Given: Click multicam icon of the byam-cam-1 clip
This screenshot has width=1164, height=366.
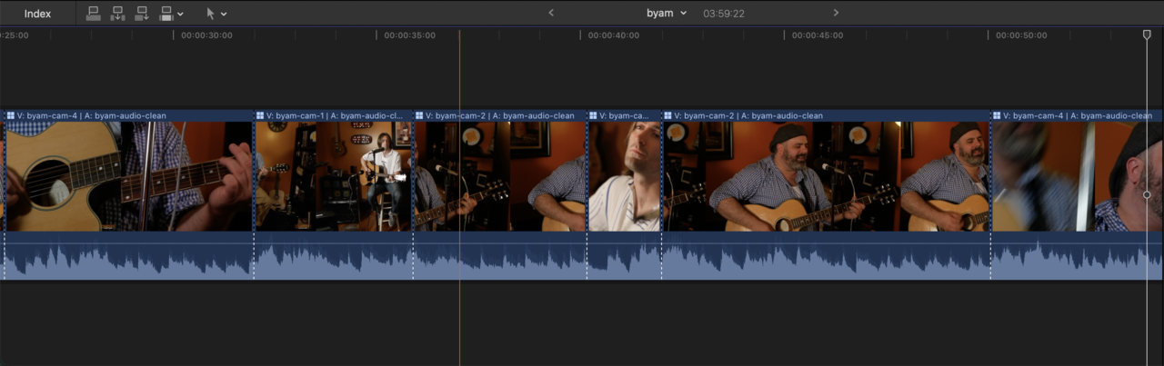Looking at the screenshot, I should point(260,116).
